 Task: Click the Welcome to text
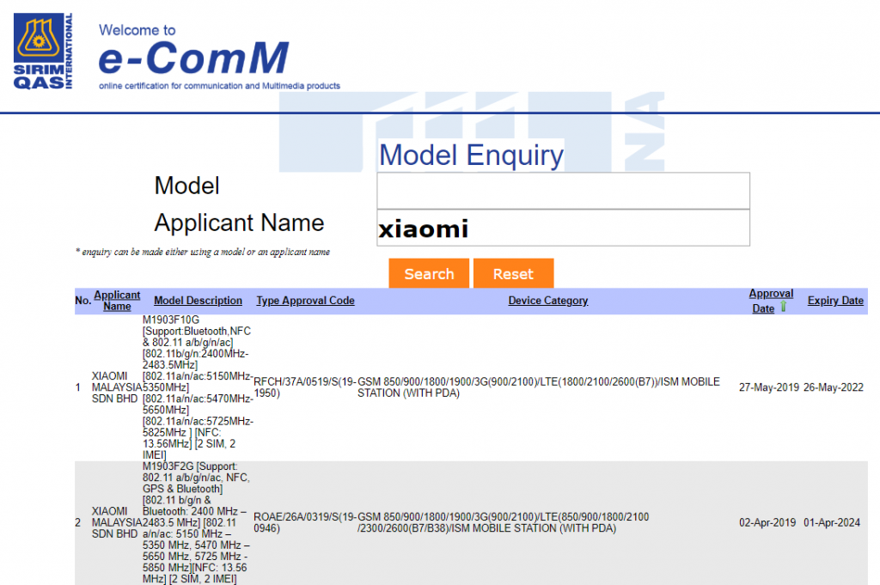tap(137, 30)
